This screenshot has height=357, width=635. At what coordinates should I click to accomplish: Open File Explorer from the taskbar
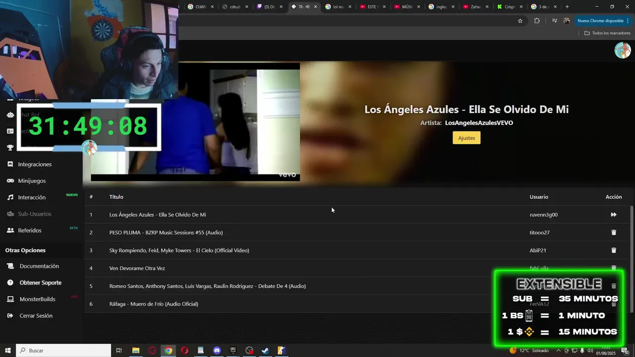click(x=135, y=351)
